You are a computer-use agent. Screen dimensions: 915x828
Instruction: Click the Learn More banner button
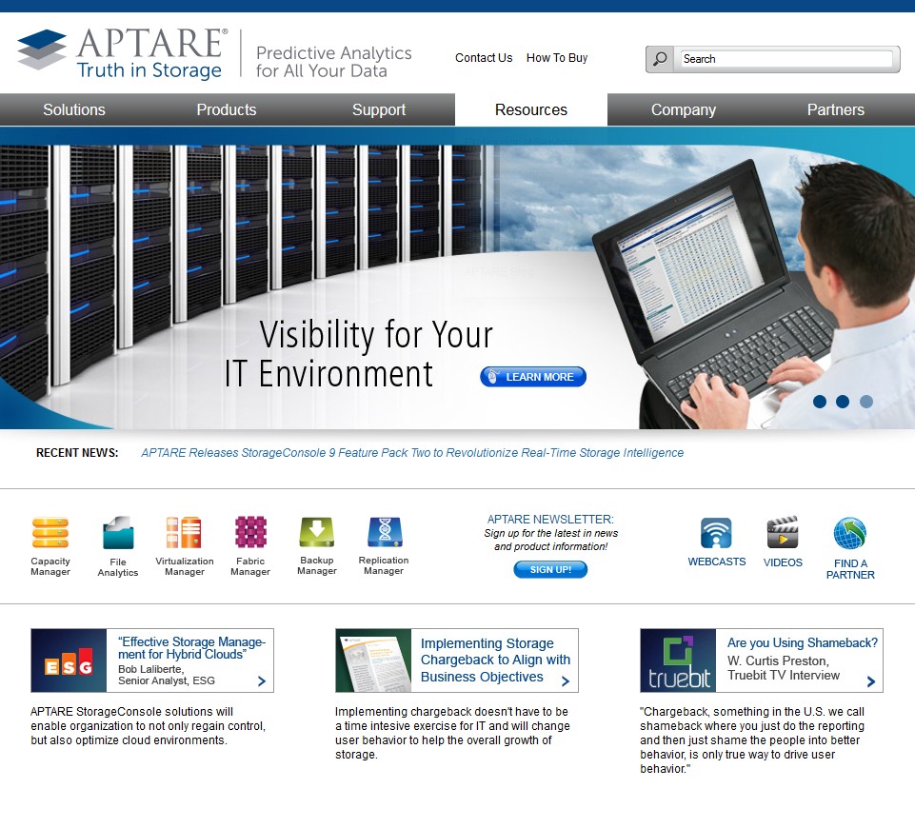[x=533, y=377]
